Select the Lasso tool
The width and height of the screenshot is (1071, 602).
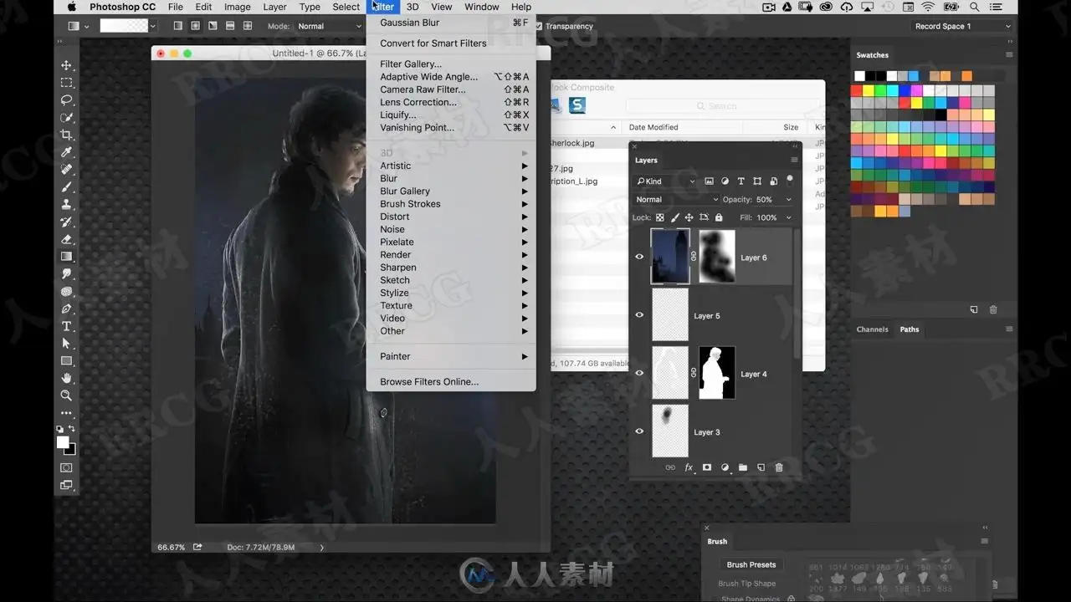66,100
